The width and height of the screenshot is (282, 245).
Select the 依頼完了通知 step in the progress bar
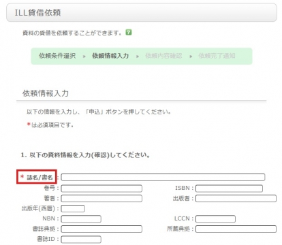(217, 56)
